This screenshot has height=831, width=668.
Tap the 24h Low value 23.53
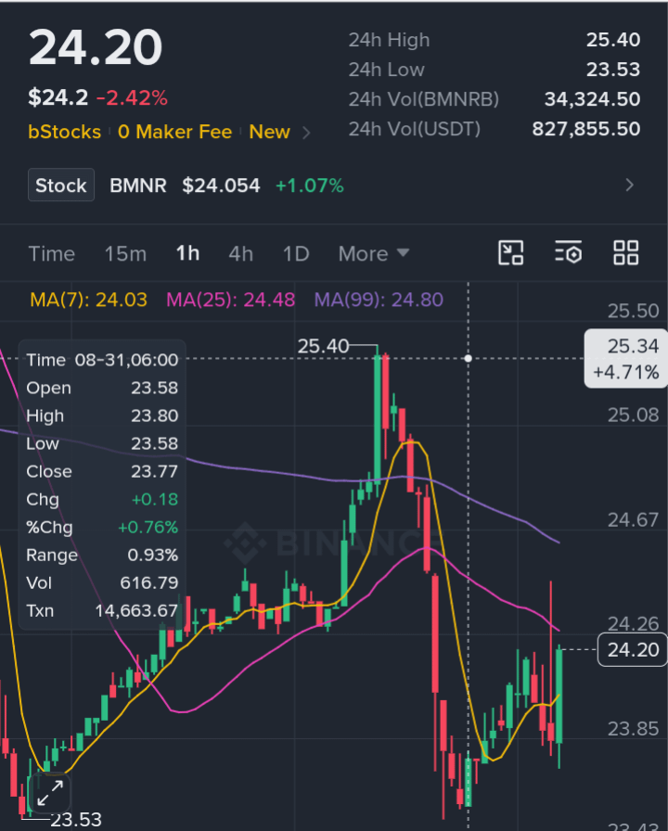613,70
